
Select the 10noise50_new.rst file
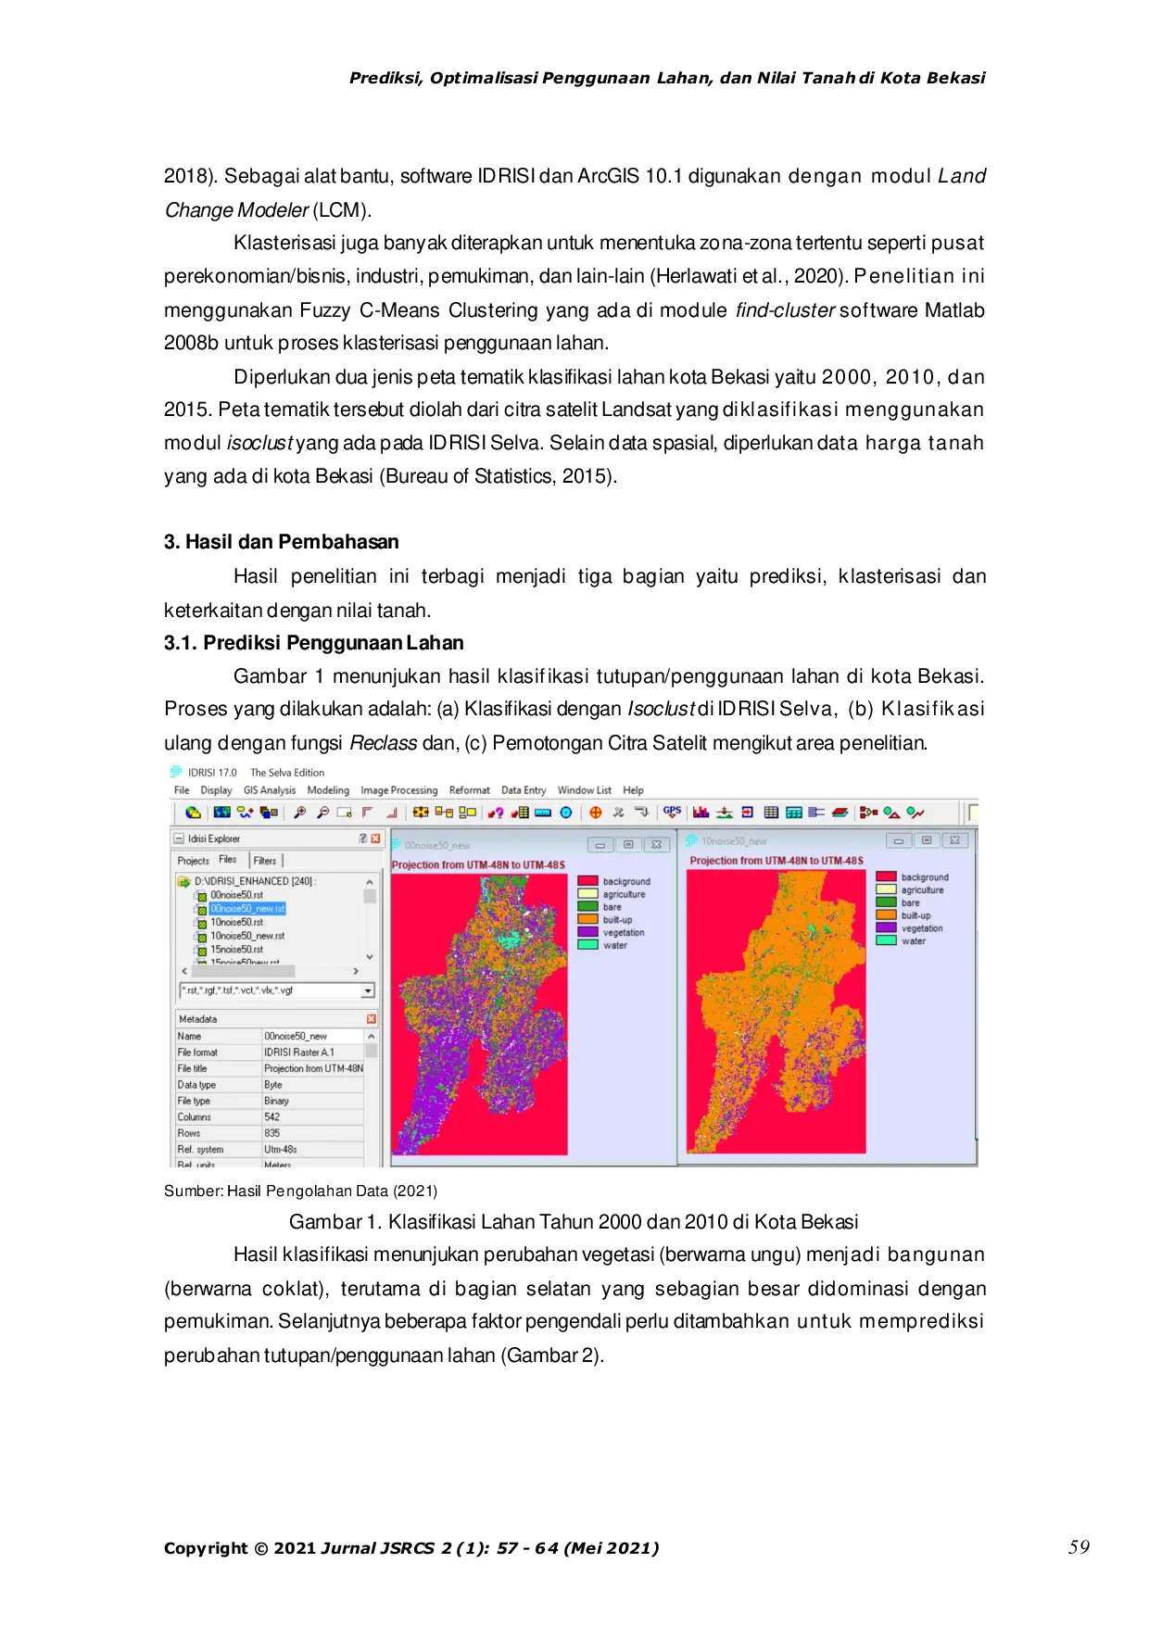(246, 936)
